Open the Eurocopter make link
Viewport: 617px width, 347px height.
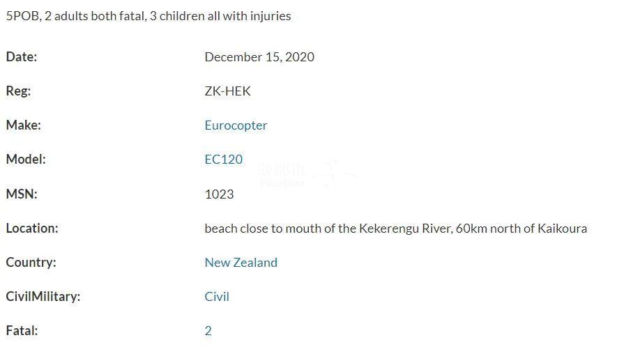[x=236, y=125]
